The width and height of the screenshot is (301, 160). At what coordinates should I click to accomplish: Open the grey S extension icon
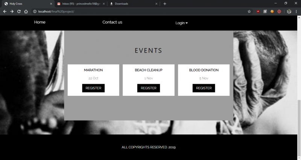(x=265, y=12)
